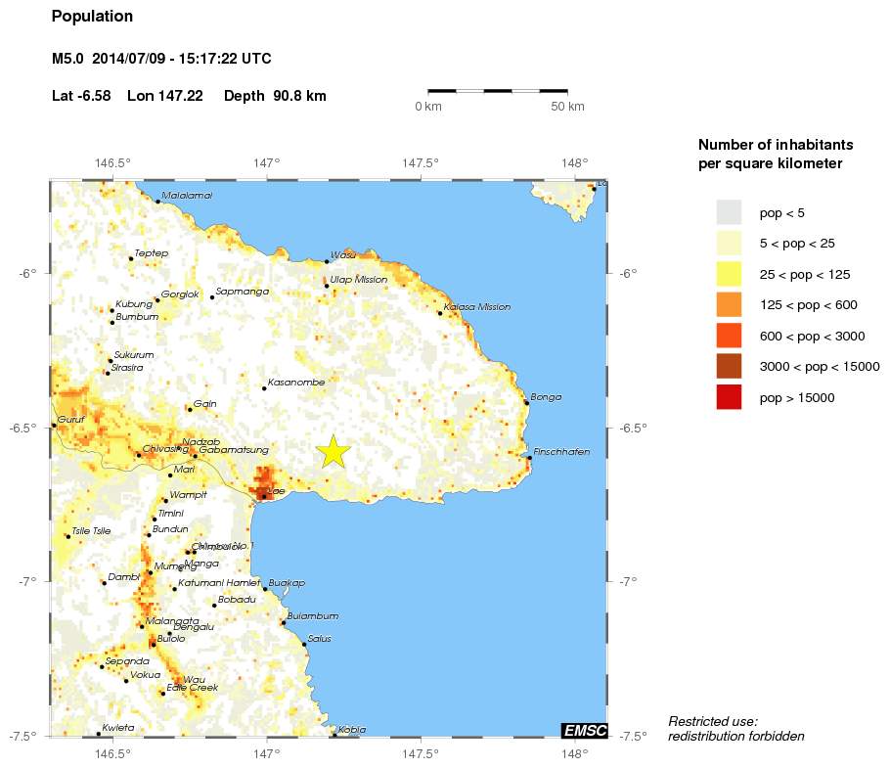Screen dimensions: 890x768
Task: Click the restricted use notice text
Action: [x=736, y=729]
